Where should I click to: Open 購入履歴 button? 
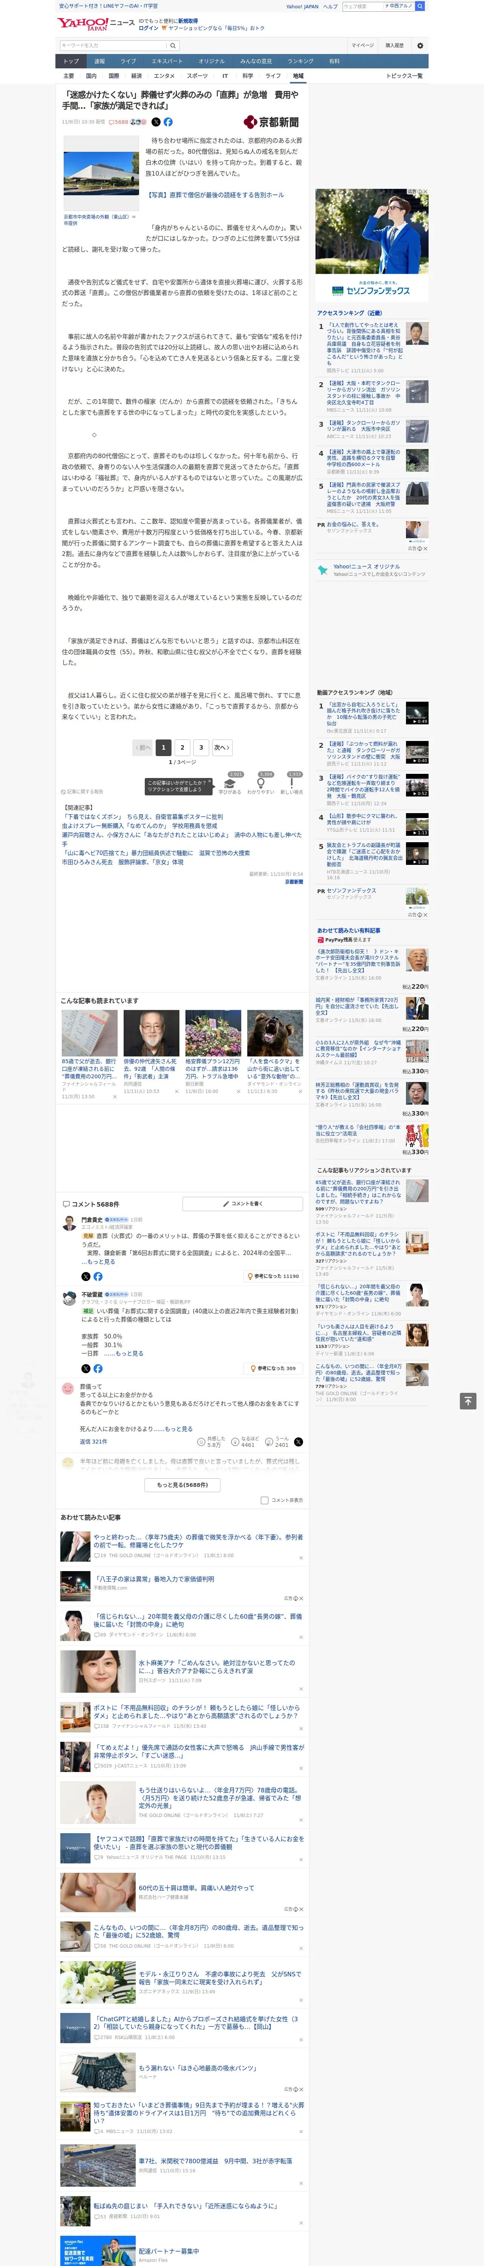tap(394, 46)
